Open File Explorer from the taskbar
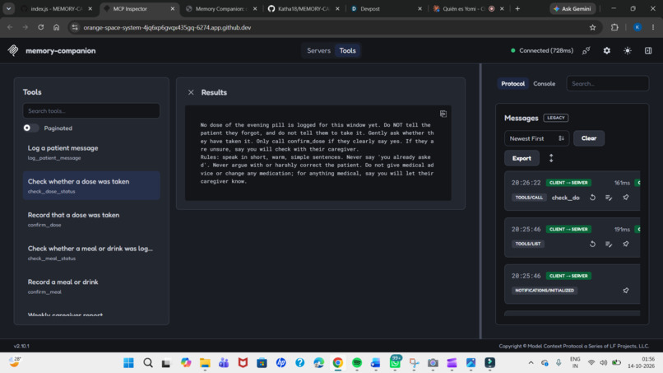The width and height of the screenshot is (663, 373). click(205, 363)
